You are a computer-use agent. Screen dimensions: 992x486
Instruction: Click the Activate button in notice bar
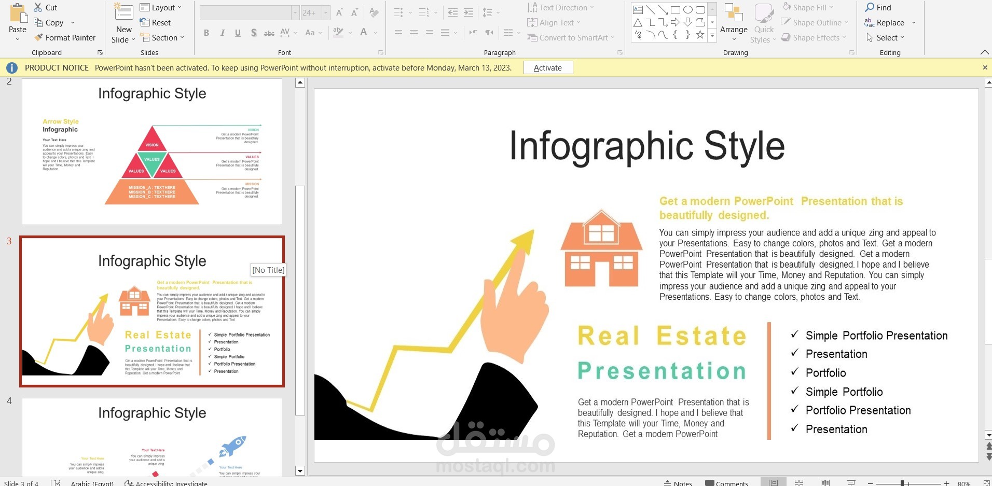pyautogui.click(x=548, y=67)
